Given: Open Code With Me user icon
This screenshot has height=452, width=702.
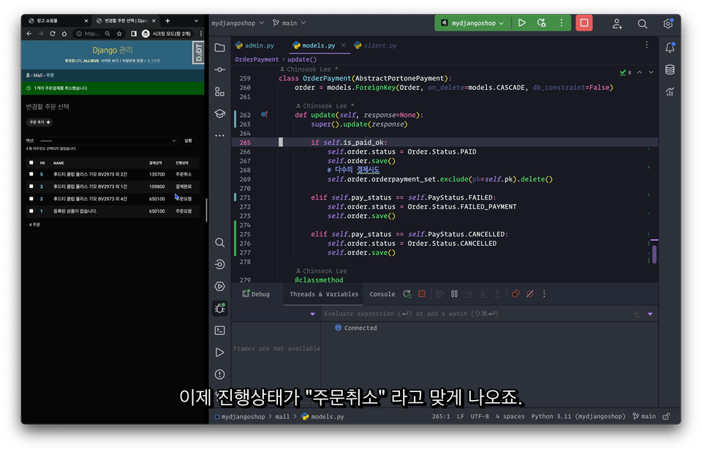Looking at the screenshot, I should (617, 23).
